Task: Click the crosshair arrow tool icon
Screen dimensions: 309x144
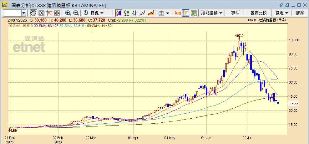Action: [49, 13]
